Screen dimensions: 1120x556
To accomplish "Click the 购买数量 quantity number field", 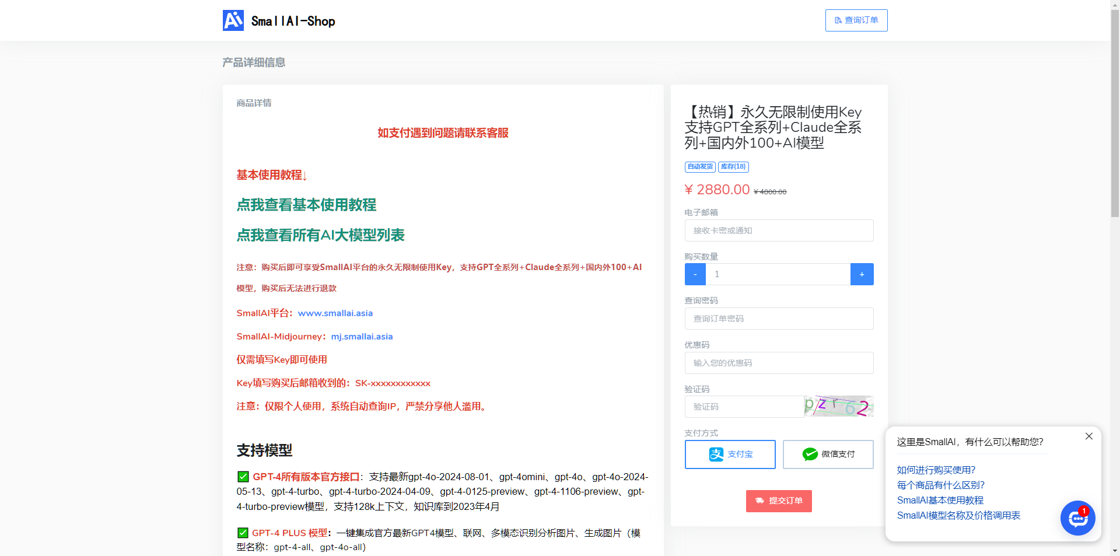I will click(778, 274).
